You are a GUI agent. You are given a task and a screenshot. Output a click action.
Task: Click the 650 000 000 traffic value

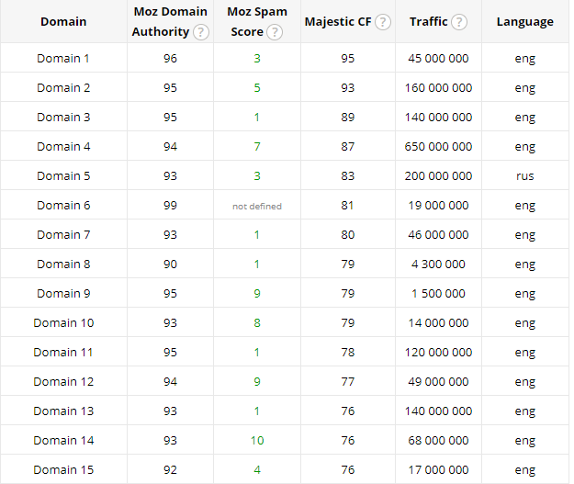(x=438, y=146)
